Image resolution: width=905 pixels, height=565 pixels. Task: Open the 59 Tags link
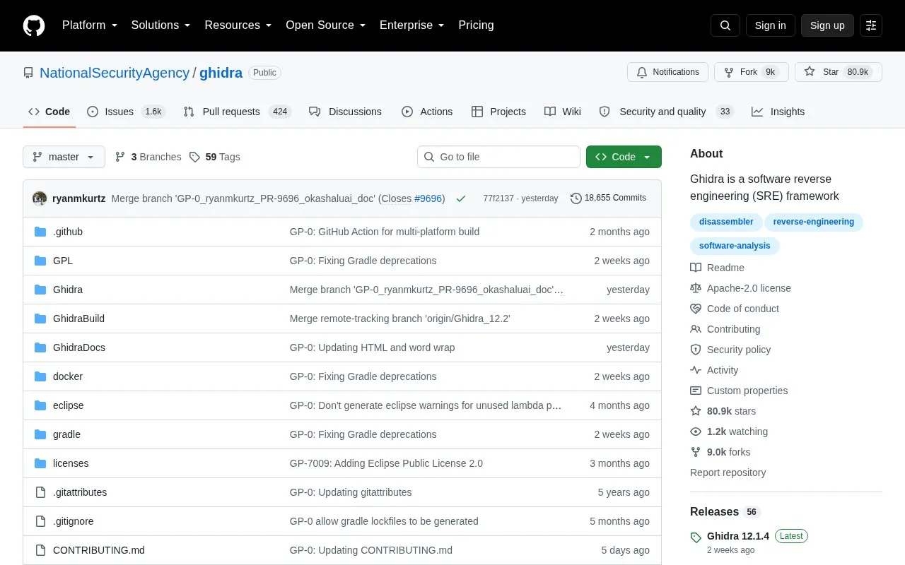[215, 157]
